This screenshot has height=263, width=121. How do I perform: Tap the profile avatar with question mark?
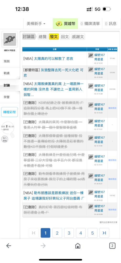tap(9, 39)
